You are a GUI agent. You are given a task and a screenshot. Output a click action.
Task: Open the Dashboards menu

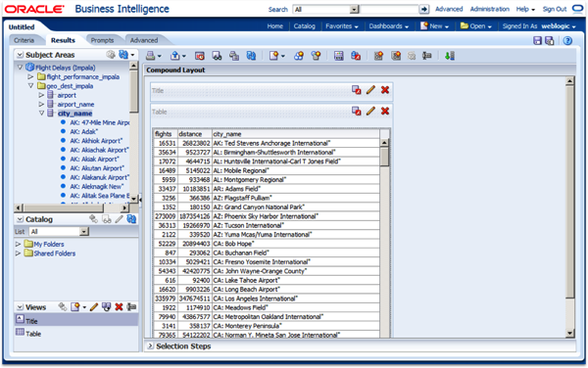click(388, 26)
